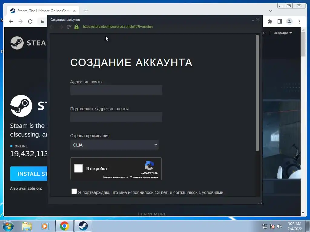Open Chrome profile avatar icon

tap(289, 21)
